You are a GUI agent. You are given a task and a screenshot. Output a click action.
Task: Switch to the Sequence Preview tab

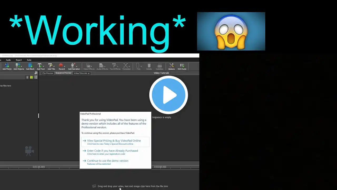click(63, 73)
